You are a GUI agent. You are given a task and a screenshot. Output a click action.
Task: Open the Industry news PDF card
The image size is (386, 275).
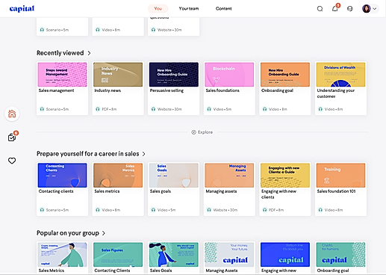click(x=118, y=88)
